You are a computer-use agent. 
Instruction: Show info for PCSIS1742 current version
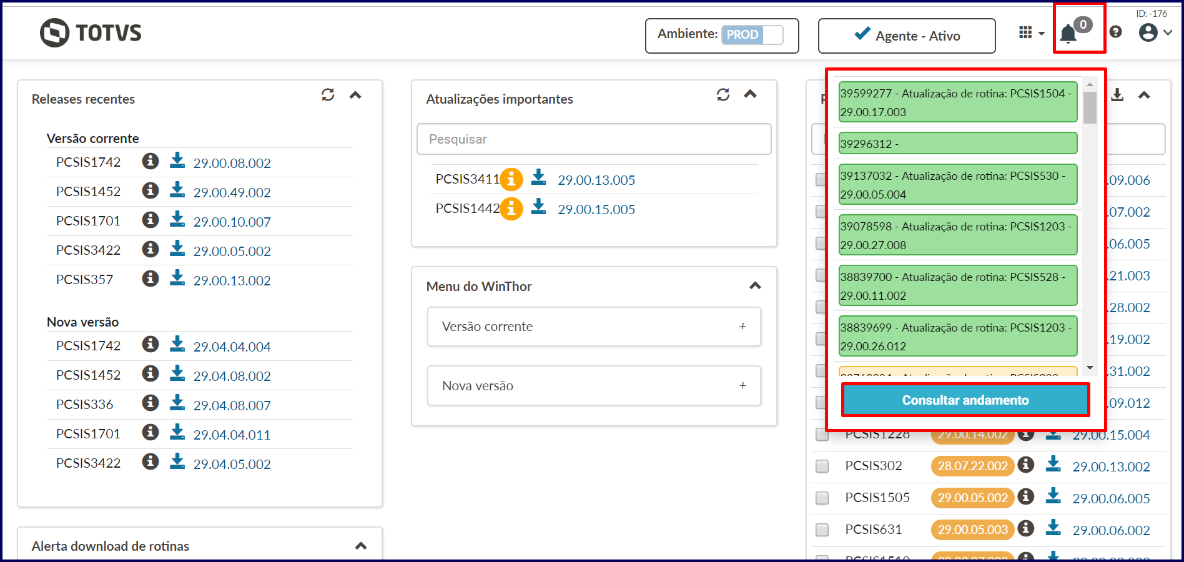point(150,161)
